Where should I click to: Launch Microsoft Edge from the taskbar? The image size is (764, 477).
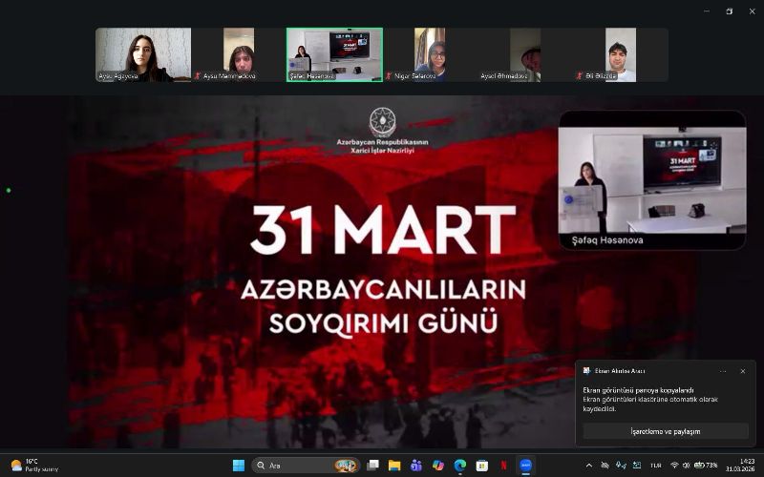click(460, 466)
